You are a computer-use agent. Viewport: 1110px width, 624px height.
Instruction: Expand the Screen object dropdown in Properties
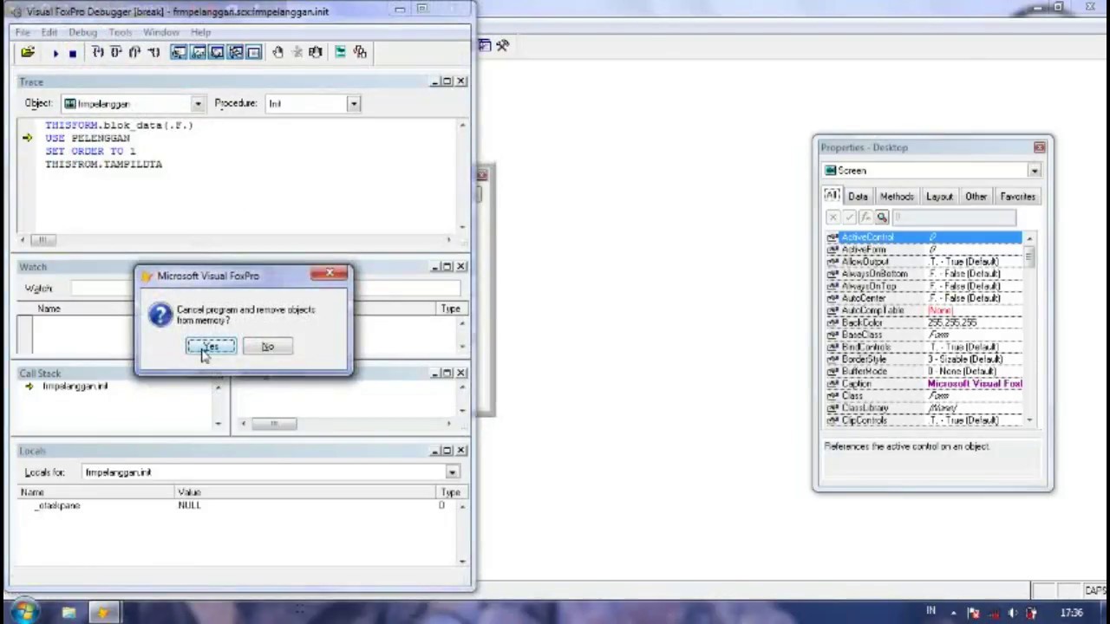[x=1034, y=171]
